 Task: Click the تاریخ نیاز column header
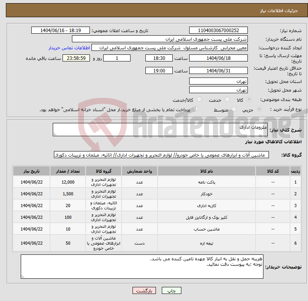(x=31, y=171)
